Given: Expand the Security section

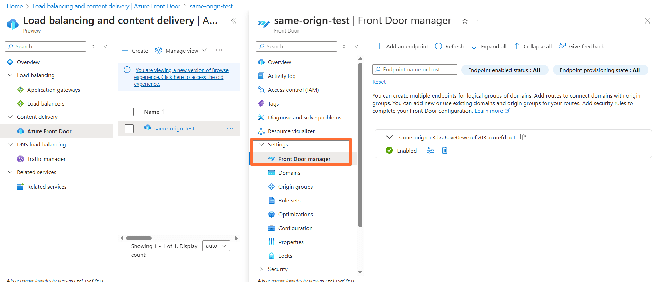Looking at the screenshot, I should (261, 269).
